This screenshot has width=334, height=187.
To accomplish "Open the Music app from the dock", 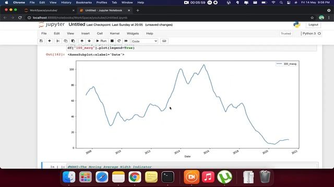I will [x=208, y=177].
